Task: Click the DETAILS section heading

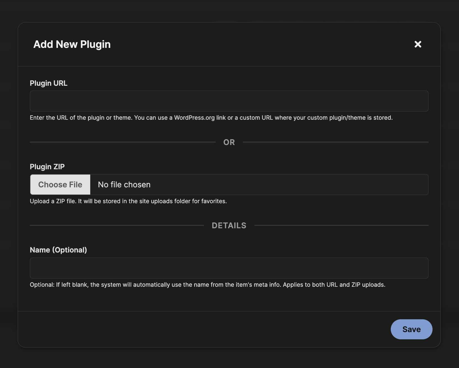Action: (229, 225)
